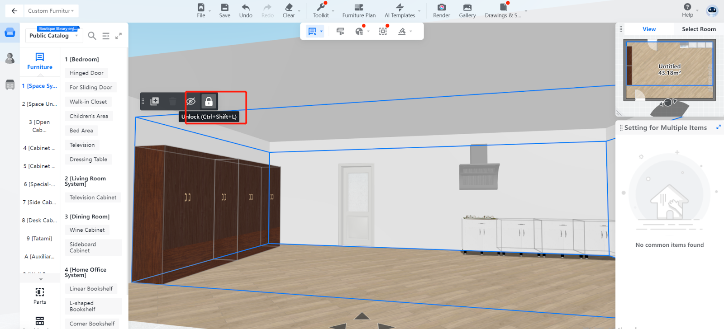Click the dashed-square selection tool
The width and height of the screenshot is (724, 329).
tap(383, 31)
